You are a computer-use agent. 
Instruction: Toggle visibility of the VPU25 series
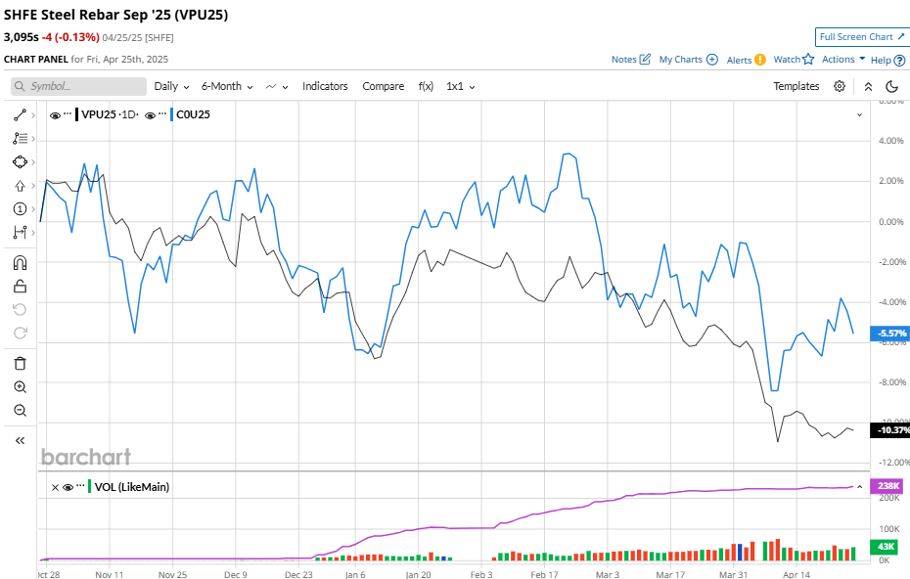(55, 114)
